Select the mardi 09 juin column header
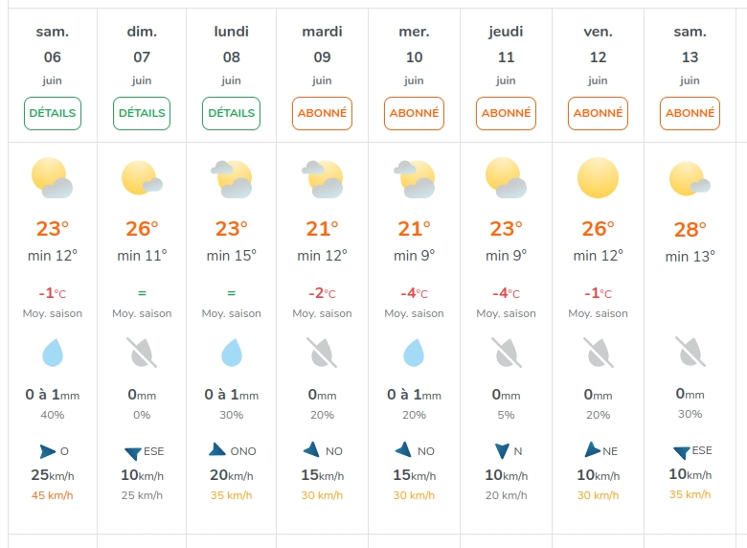This screenshot has height=548, width=747. pyautogui.click(x=322, y=56)
